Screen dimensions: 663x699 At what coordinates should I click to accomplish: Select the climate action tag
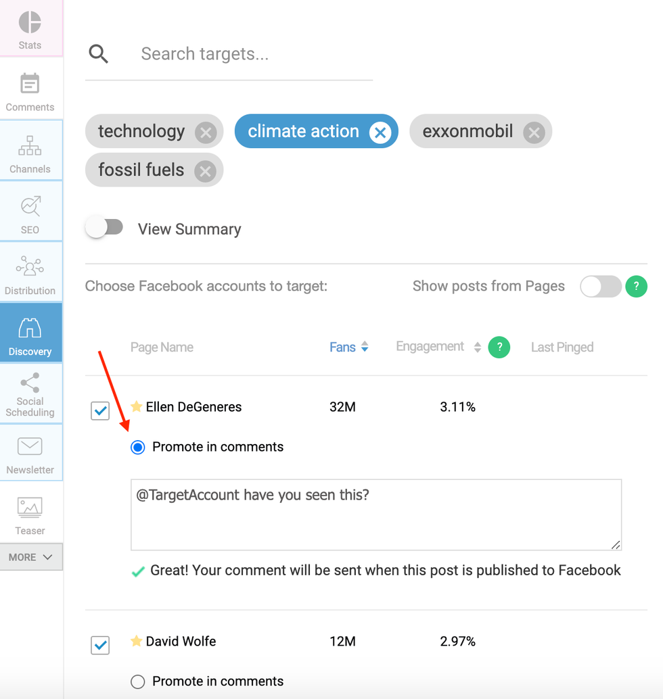pyautogui.click(x=303, y=131)
